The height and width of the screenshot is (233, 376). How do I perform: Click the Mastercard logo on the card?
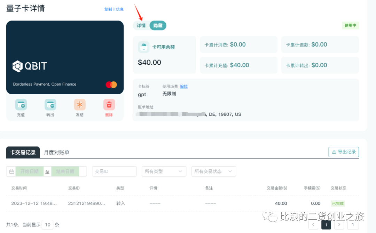coord(111,85)
